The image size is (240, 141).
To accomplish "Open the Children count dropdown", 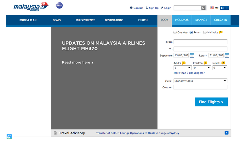I will [202, 68].
